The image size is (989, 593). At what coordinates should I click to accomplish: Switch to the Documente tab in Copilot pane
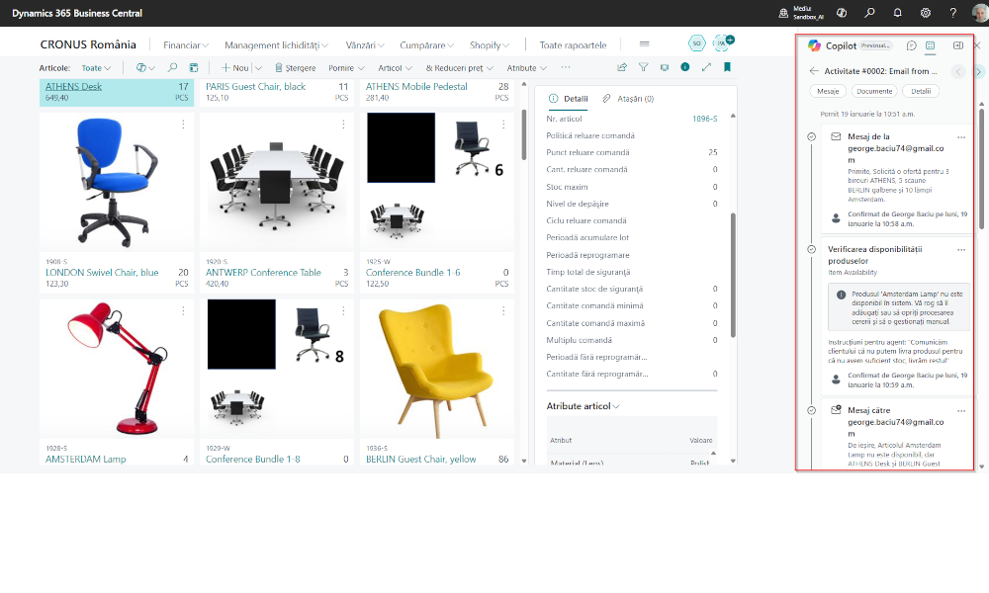tap(877, 90)
